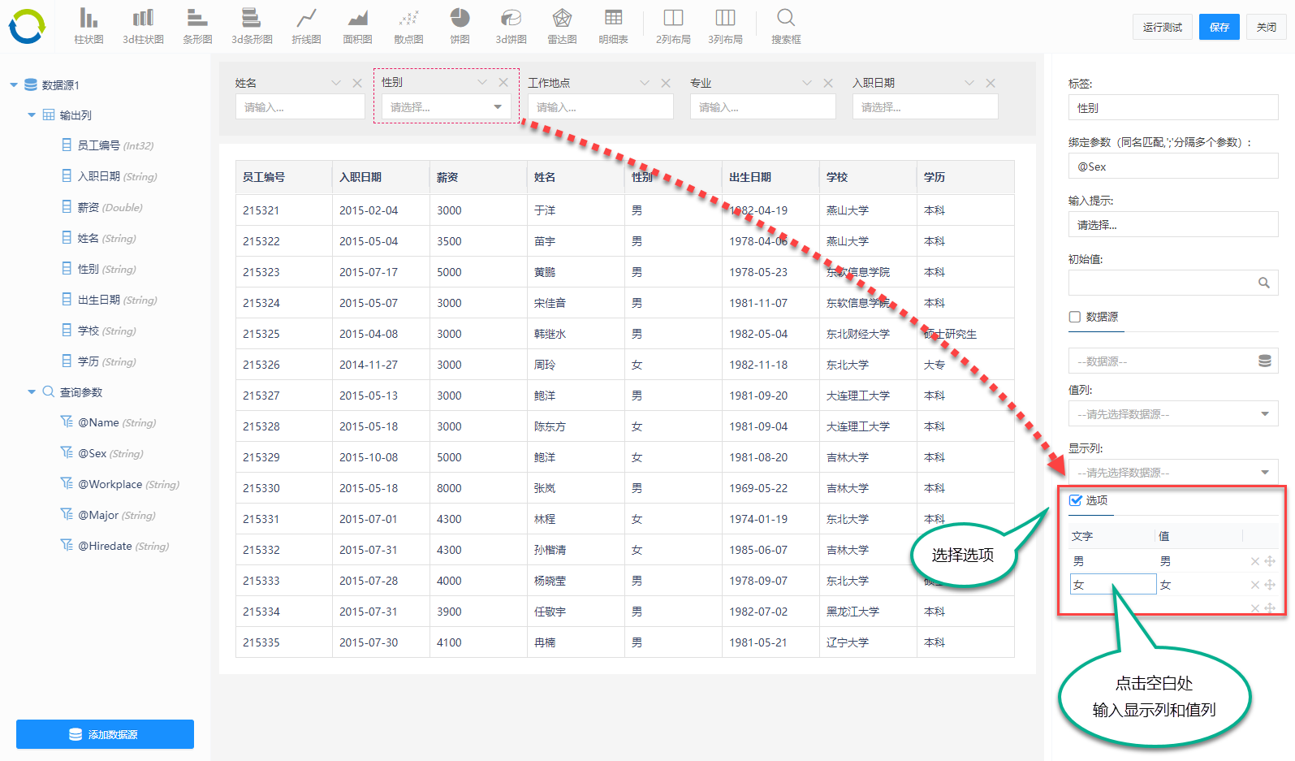This screenshot has height=761, width=1295.
Task: Insert a 雷达图 radar chart
Action: [562, 26]
